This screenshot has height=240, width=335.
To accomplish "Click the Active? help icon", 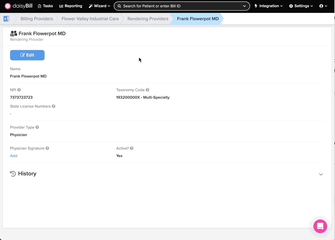I will (131, 148).
